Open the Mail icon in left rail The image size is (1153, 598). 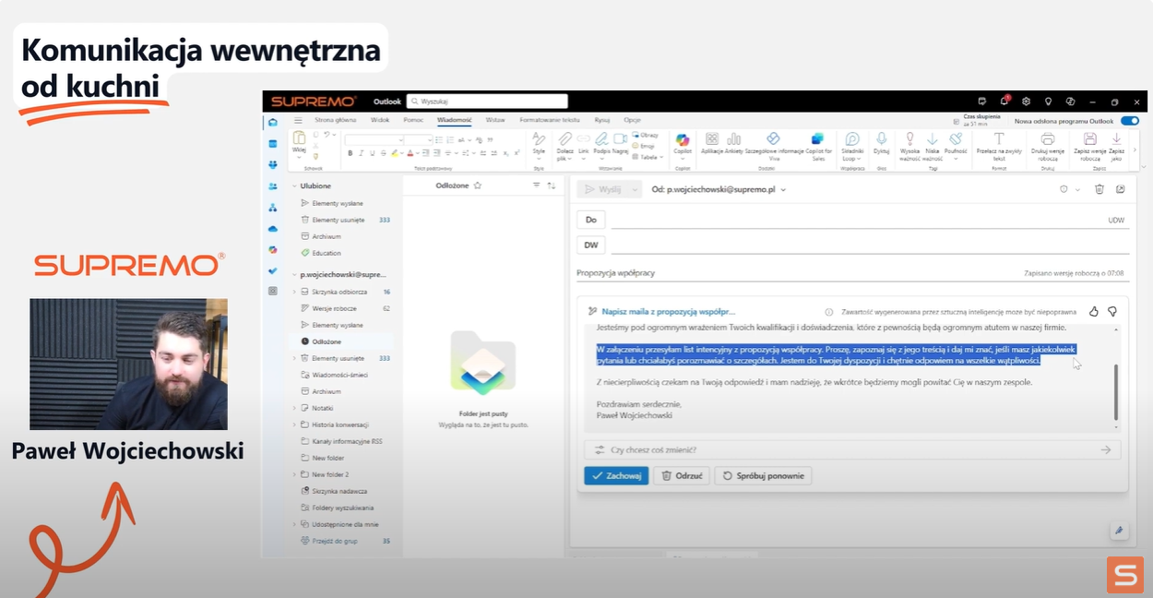coord(273,123)
